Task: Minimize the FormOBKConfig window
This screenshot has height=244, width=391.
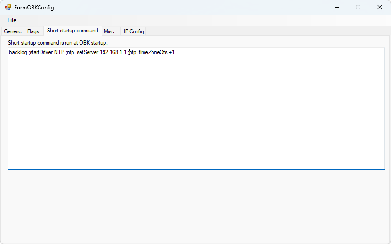Action: coord(337,7)
